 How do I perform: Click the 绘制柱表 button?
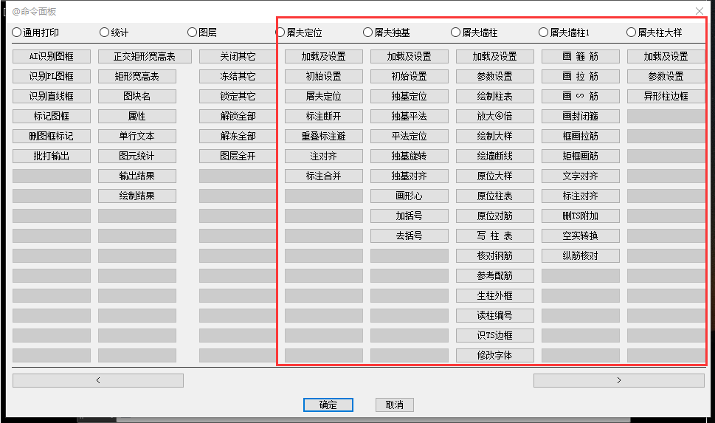click(x=495, y=97)
